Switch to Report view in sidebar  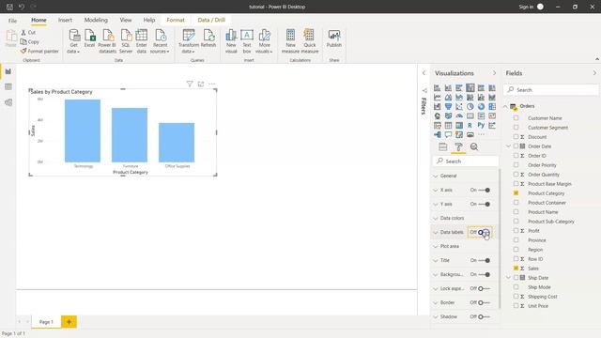pos(8,71)
